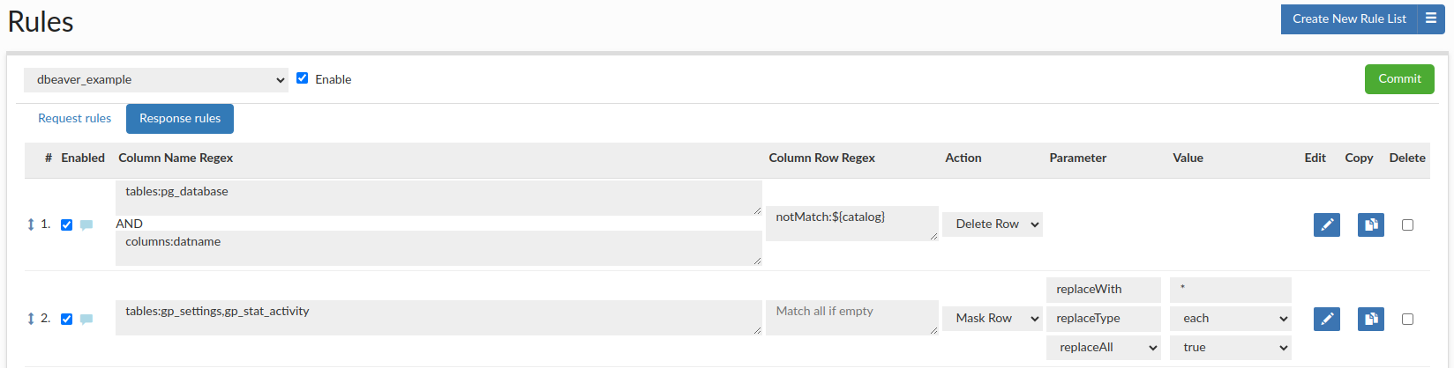Click the copy icon for rule 2
The image size is (1454, 368).
[1370, 319]
